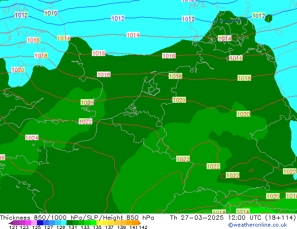Click the small closed red contour loop
The width and height of the screenshot is (297, 229).
tap(252, 171)
